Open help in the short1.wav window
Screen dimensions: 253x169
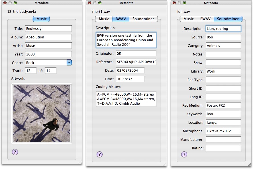point(99,154)
